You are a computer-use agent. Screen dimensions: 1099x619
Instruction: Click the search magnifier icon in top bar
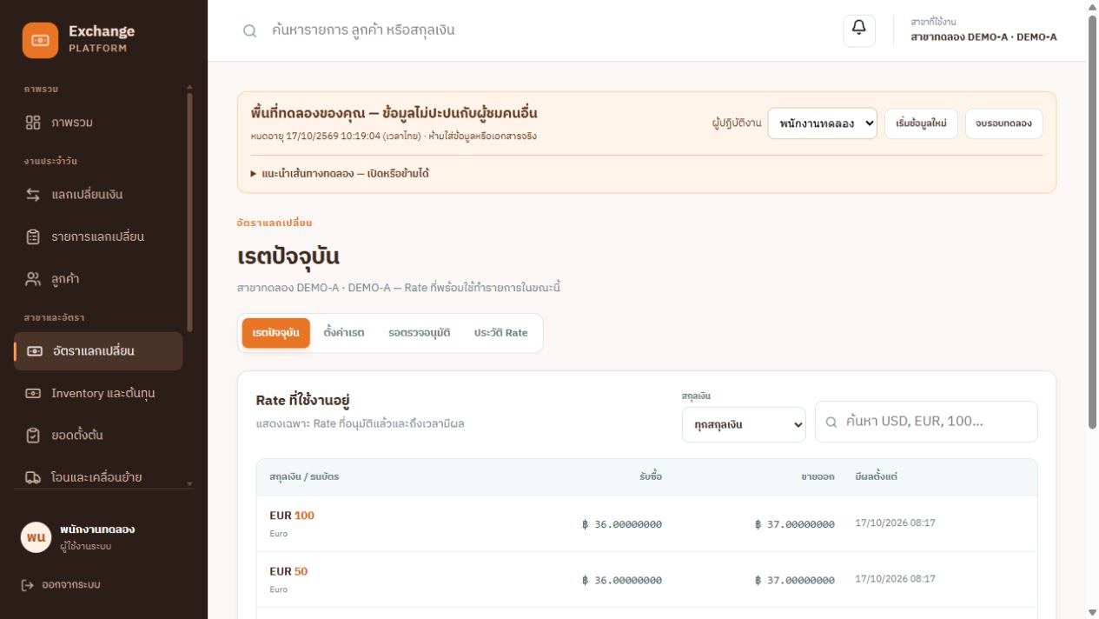pyautogui.click(x=249, y=30)
